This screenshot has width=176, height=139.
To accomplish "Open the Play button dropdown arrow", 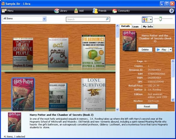I will point(170,50).
